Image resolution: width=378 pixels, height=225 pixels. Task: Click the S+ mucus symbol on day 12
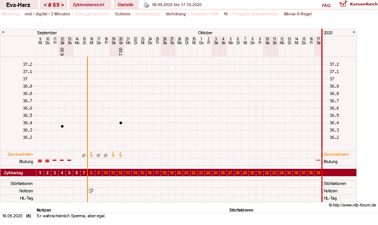point(121,155)
